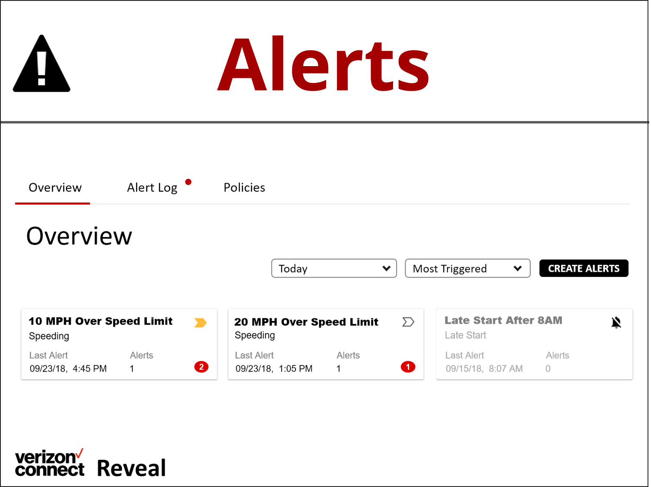The height and width of the screenshot is (487, 651).
Task: Click the Overview page heading
Action: (79, 236)
